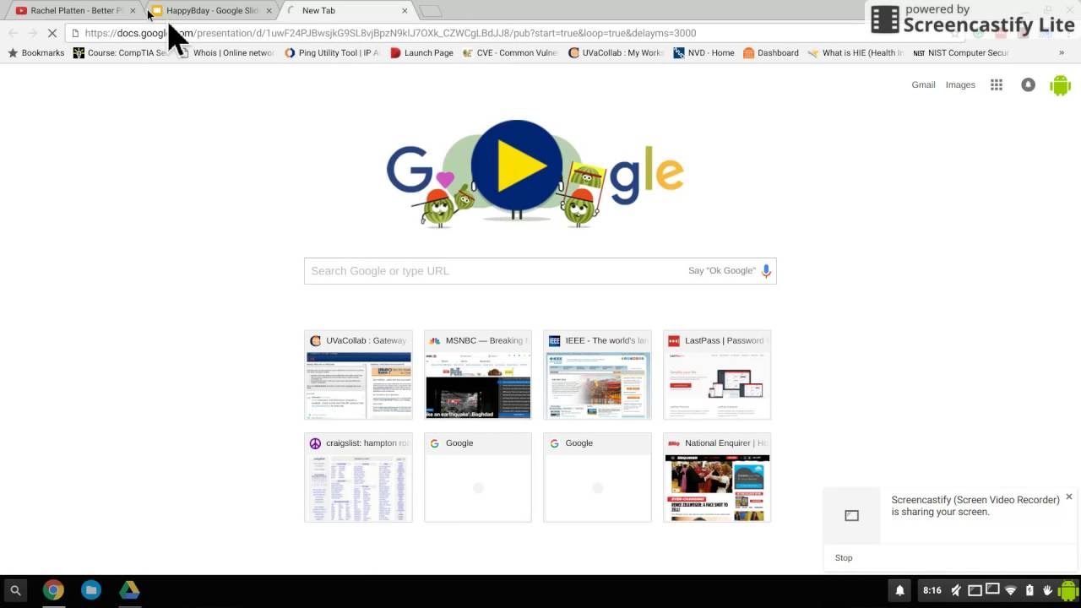The image size is (1081, 608).
Task: Switch to the Rachel Platten YouTube tab
Action: [72, 11]
